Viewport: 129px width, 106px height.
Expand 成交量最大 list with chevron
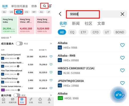tap(51, 44)
